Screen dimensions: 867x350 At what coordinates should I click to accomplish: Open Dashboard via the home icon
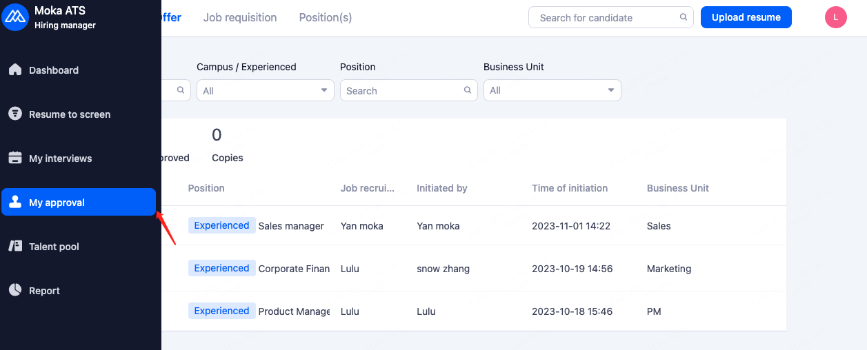15,70
